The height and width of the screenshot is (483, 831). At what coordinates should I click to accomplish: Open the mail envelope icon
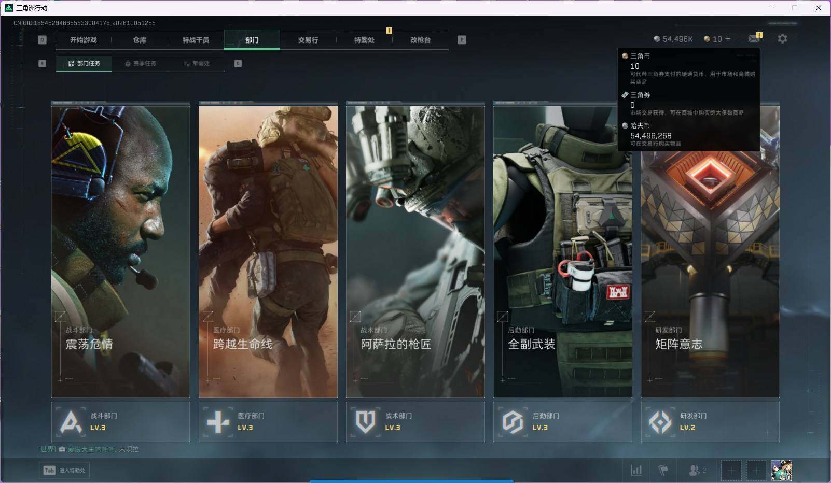click(754, 39)
